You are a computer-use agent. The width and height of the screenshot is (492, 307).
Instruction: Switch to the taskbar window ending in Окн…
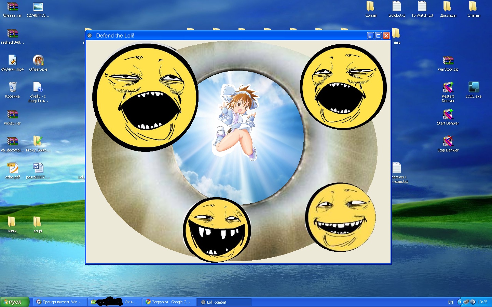(114, 302)
